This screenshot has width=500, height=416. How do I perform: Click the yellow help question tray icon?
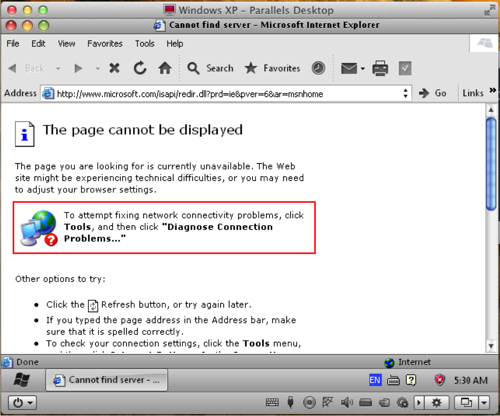(x=411, y=380)
